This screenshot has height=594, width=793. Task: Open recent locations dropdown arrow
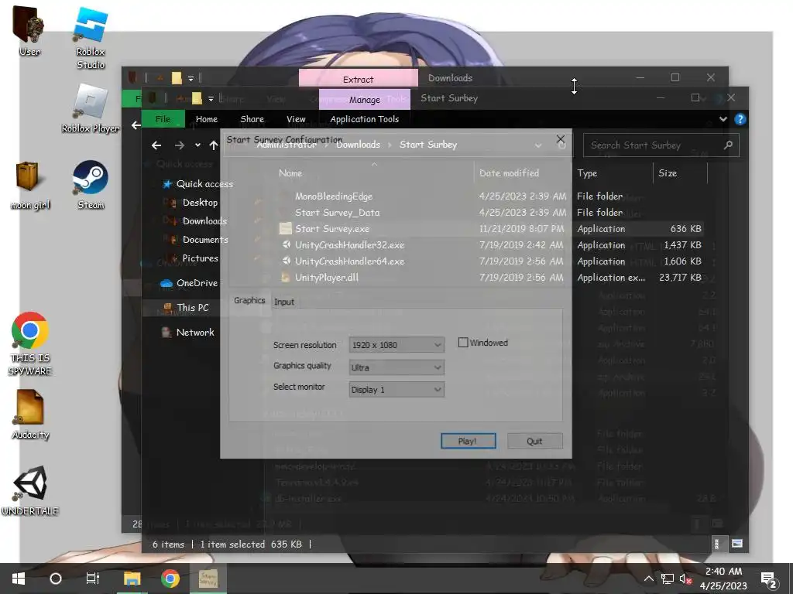(x=197, y=145)
